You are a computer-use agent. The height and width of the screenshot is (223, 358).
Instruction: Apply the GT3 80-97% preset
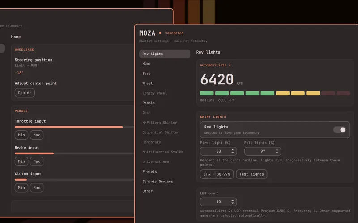pos(217,174)
